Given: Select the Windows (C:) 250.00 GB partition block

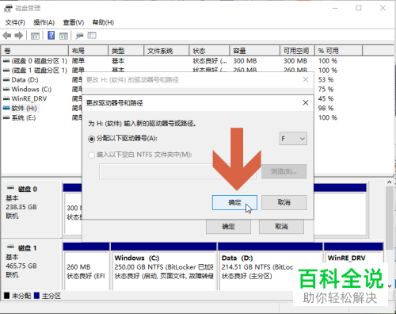Looking at the screenshot, I should click(164, 267).
